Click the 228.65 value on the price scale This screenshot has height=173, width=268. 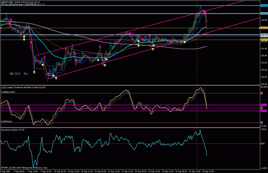coord(264,77)
